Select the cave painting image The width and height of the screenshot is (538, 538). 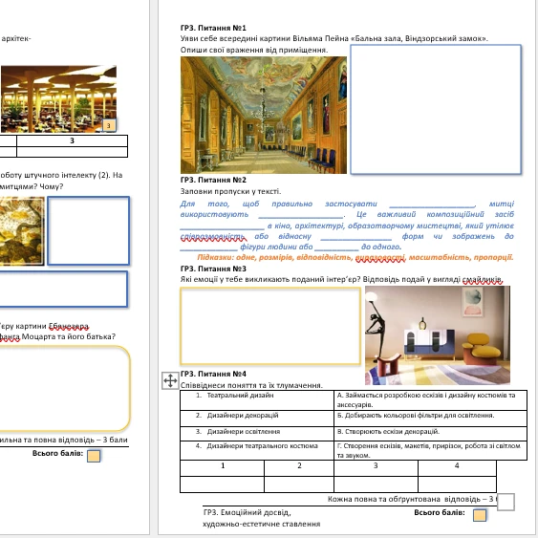[22, 231]
